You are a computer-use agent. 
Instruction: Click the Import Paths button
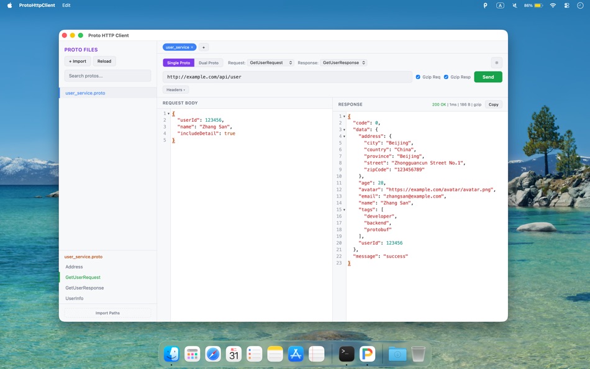coord(107,313)
